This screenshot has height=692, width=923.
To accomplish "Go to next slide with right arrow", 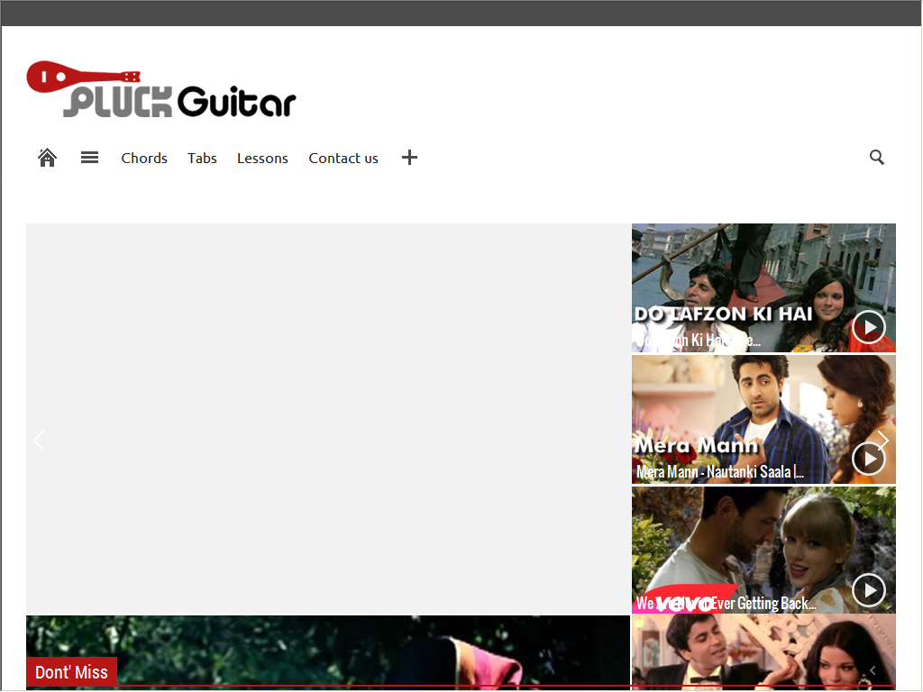I will [x=882, y=441].
